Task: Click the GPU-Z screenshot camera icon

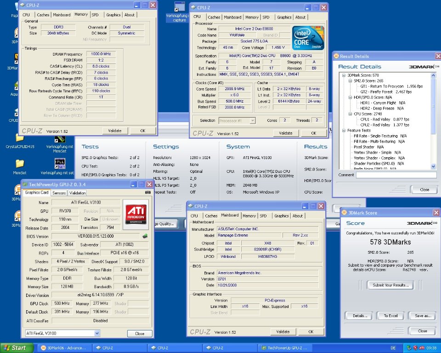Action: coord(147,193)
